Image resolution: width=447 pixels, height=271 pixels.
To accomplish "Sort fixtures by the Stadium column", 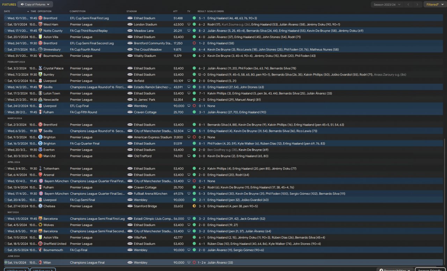I will (132, 12).
